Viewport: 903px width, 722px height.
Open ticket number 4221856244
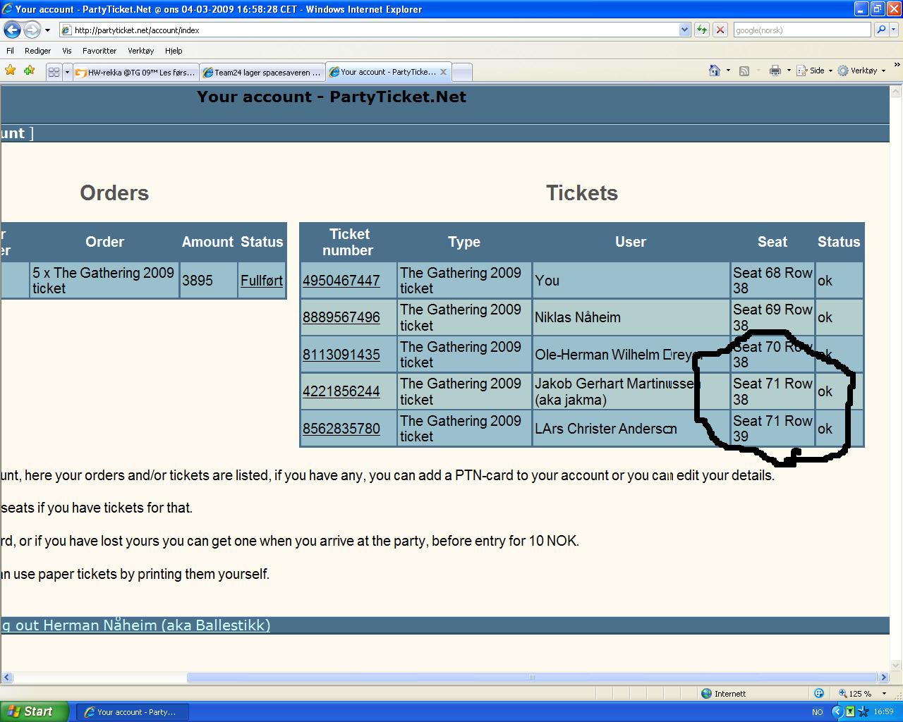click(341, 391)
